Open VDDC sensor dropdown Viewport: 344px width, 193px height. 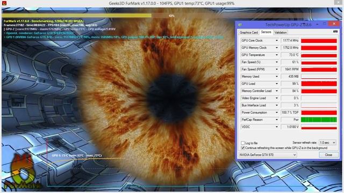[x=276, y=127]
